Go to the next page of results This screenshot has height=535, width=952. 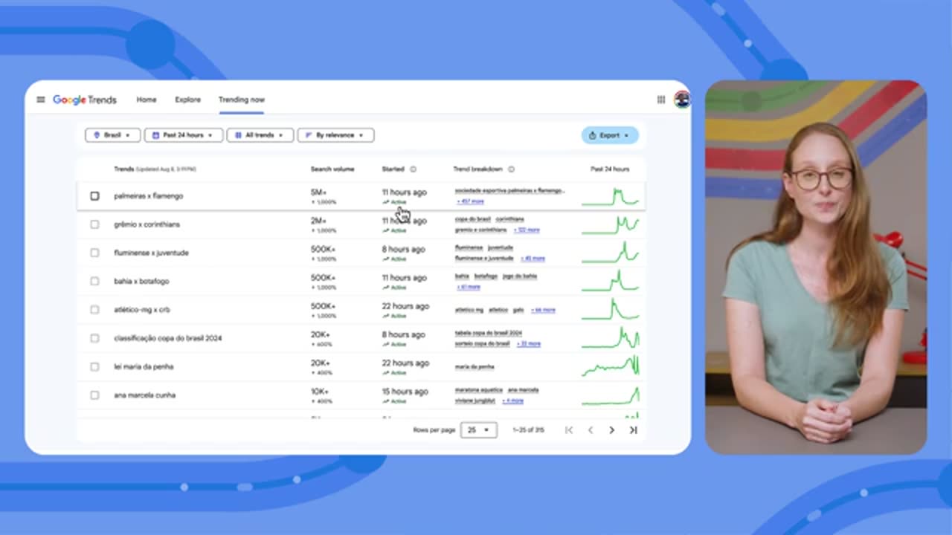[x=611, y=430]
